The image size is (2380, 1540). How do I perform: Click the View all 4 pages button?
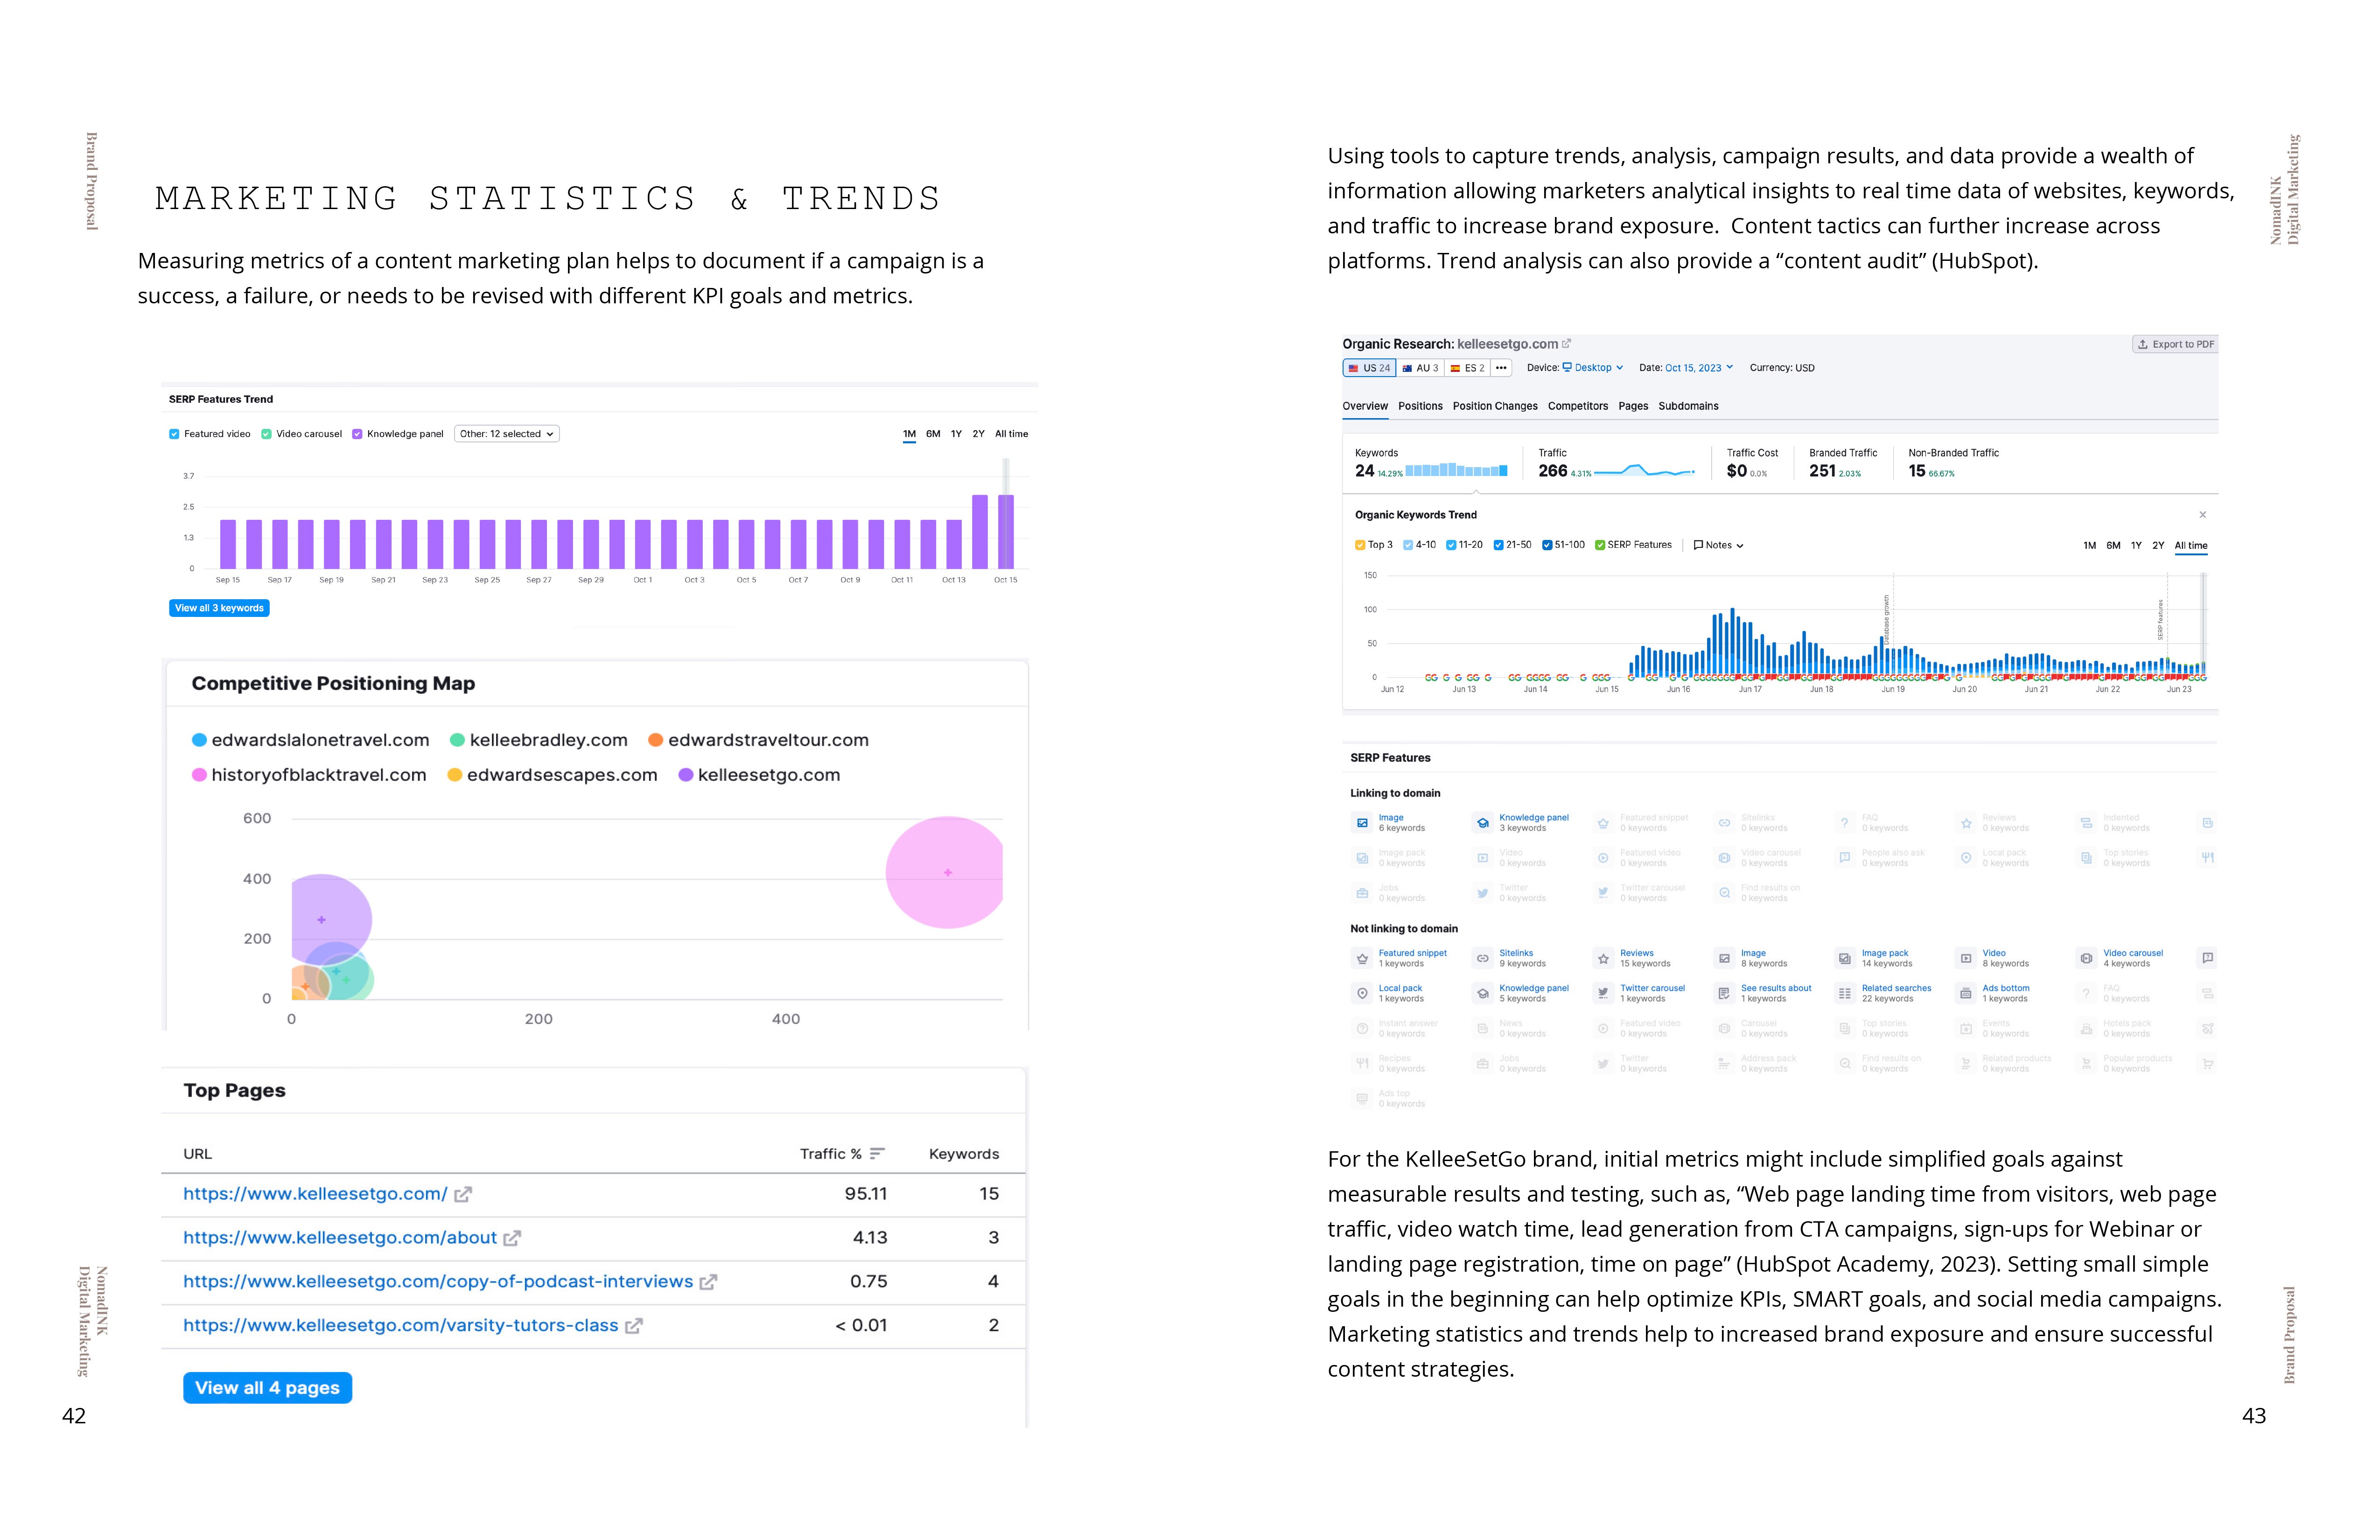pyautogui.click(x=267, y=1388)
